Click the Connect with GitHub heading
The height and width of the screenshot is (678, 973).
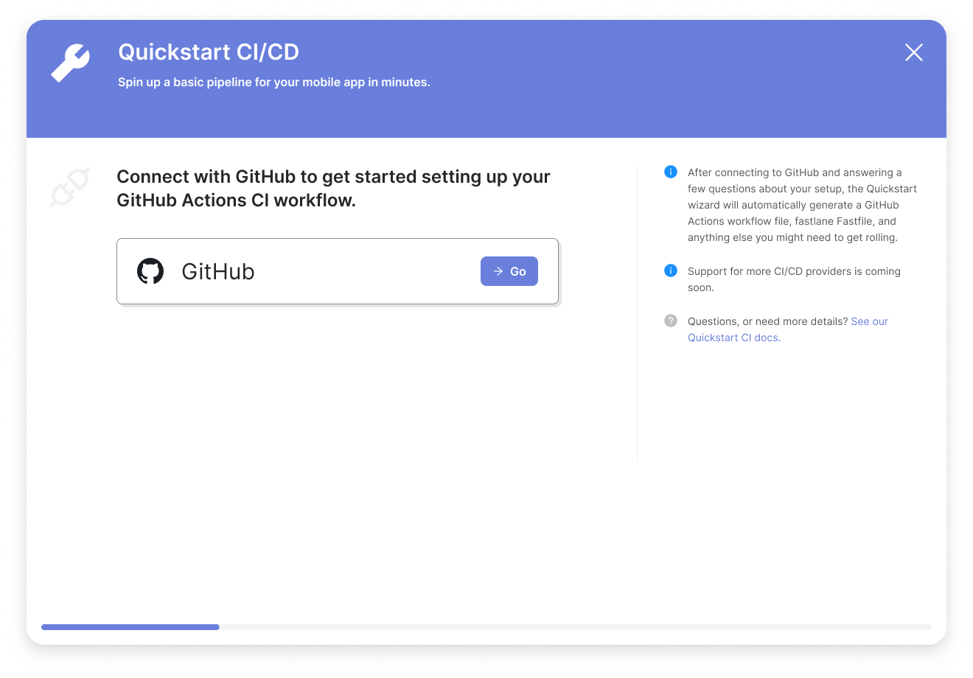(332, 188)
